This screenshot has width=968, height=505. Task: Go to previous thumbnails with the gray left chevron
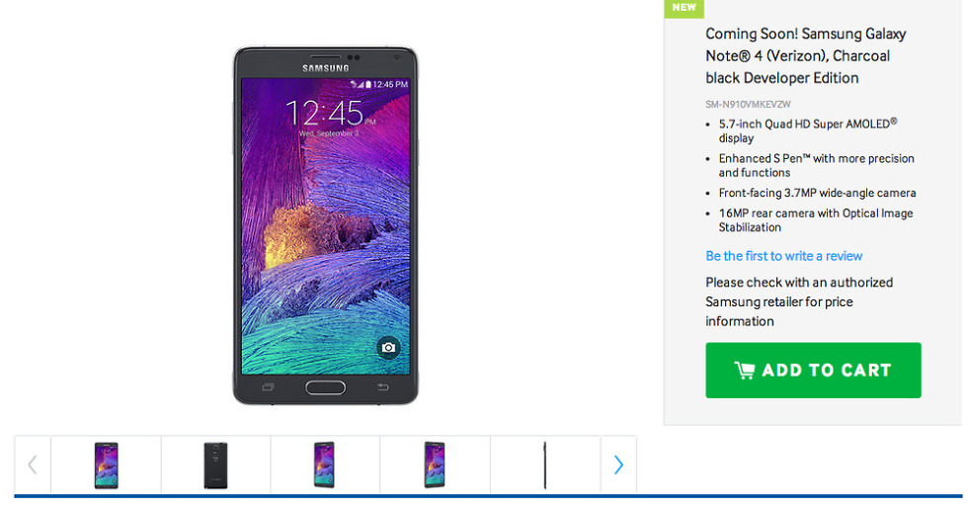[33, 464]
